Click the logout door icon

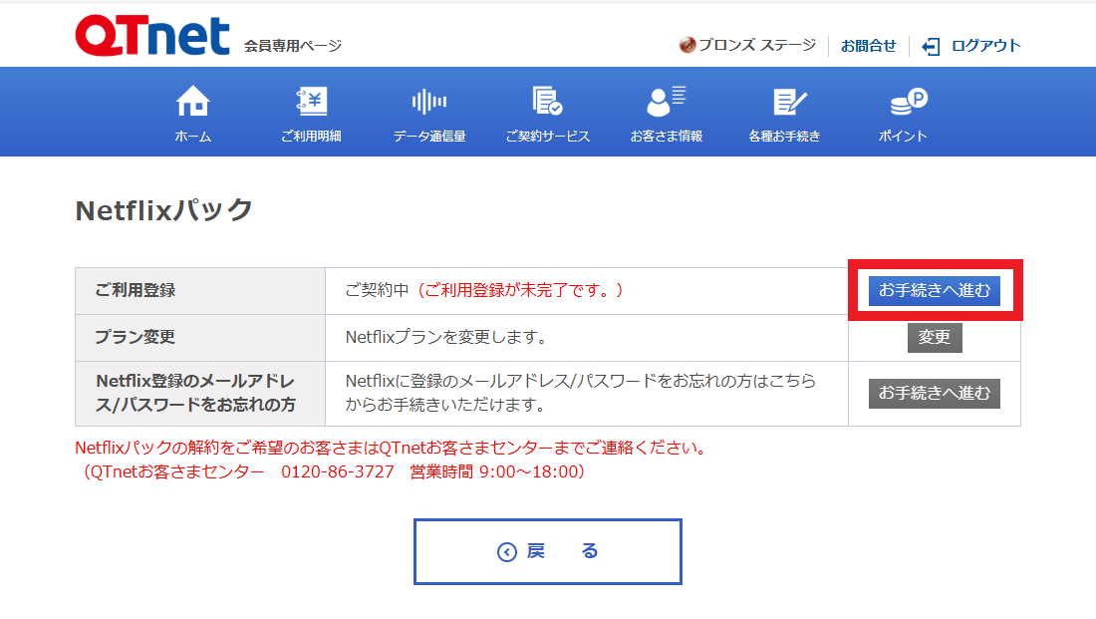pos(931,46)
